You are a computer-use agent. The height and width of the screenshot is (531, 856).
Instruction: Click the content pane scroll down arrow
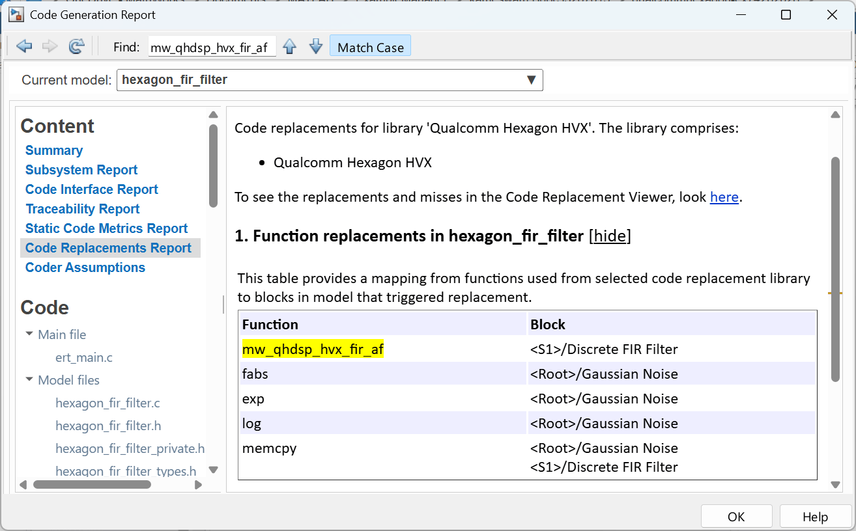point(835,484)
